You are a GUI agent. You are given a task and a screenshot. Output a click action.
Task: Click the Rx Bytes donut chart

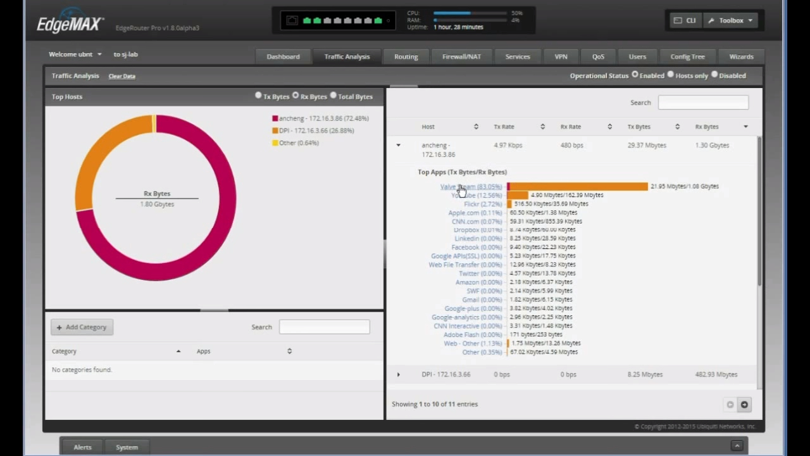(x=156, y=198)
